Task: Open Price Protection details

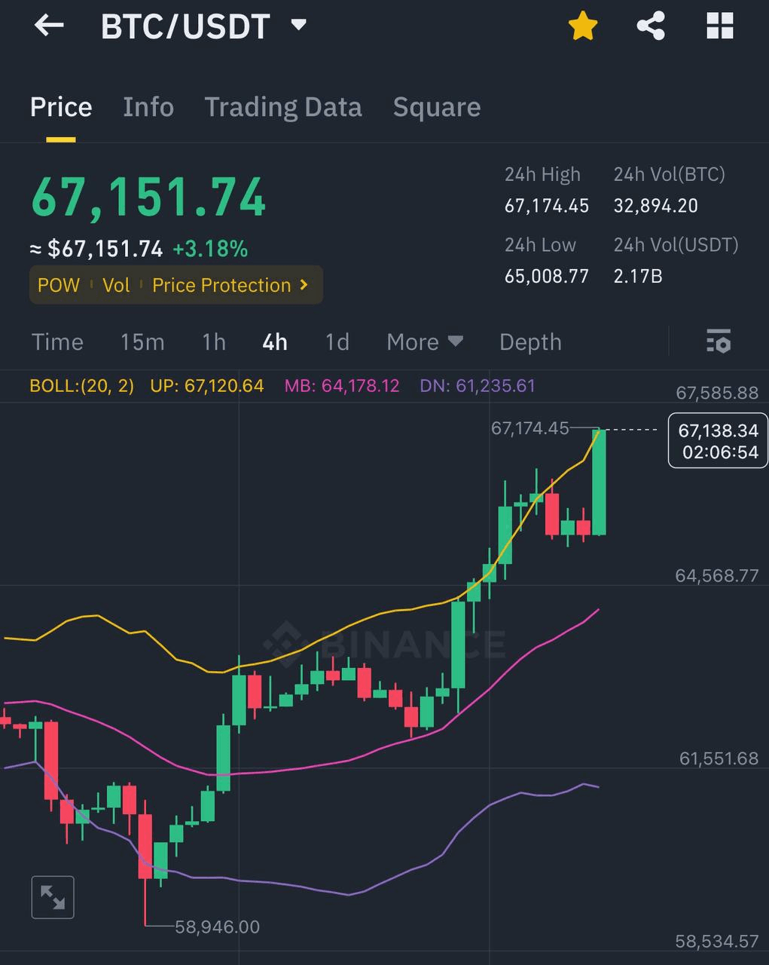Action: 221,285
